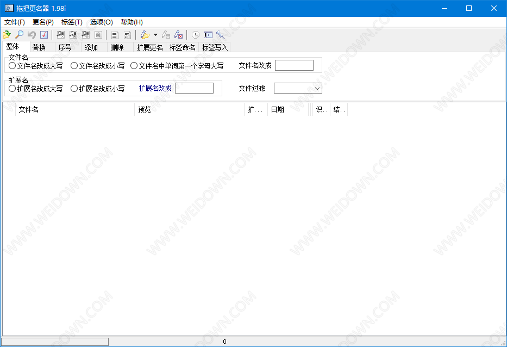Image resolution: width=507 pixels, height=347 pixels.
Task: Close the 拖把更名器 window
Action: [x=494, y=8]
